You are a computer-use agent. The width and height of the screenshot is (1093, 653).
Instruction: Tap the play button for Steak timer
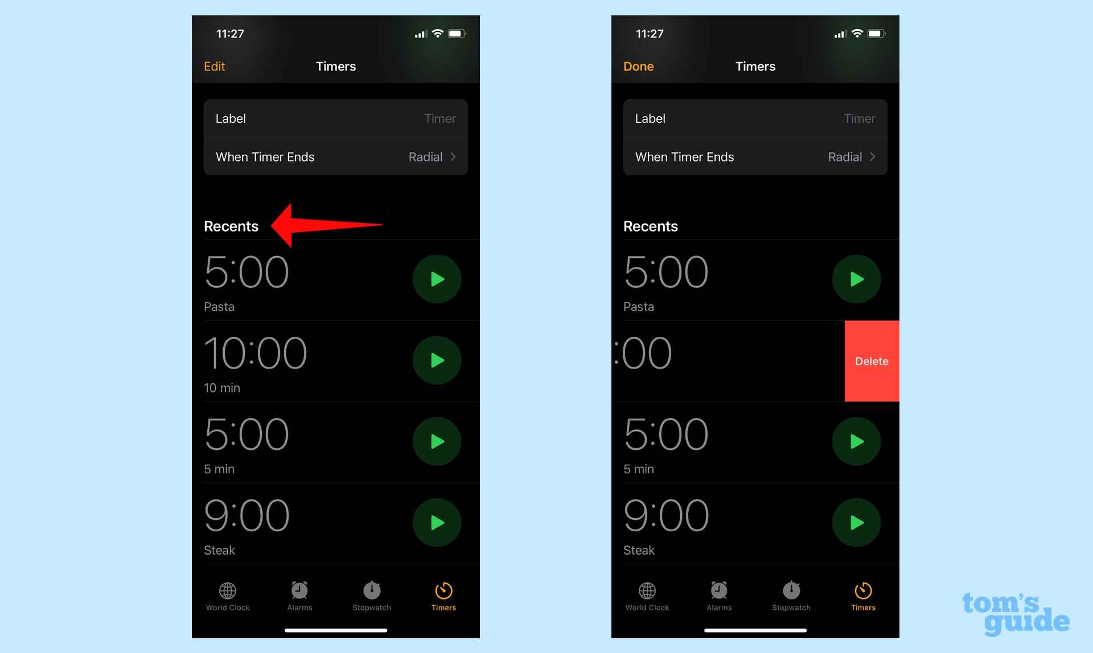(x=435, y=522)
